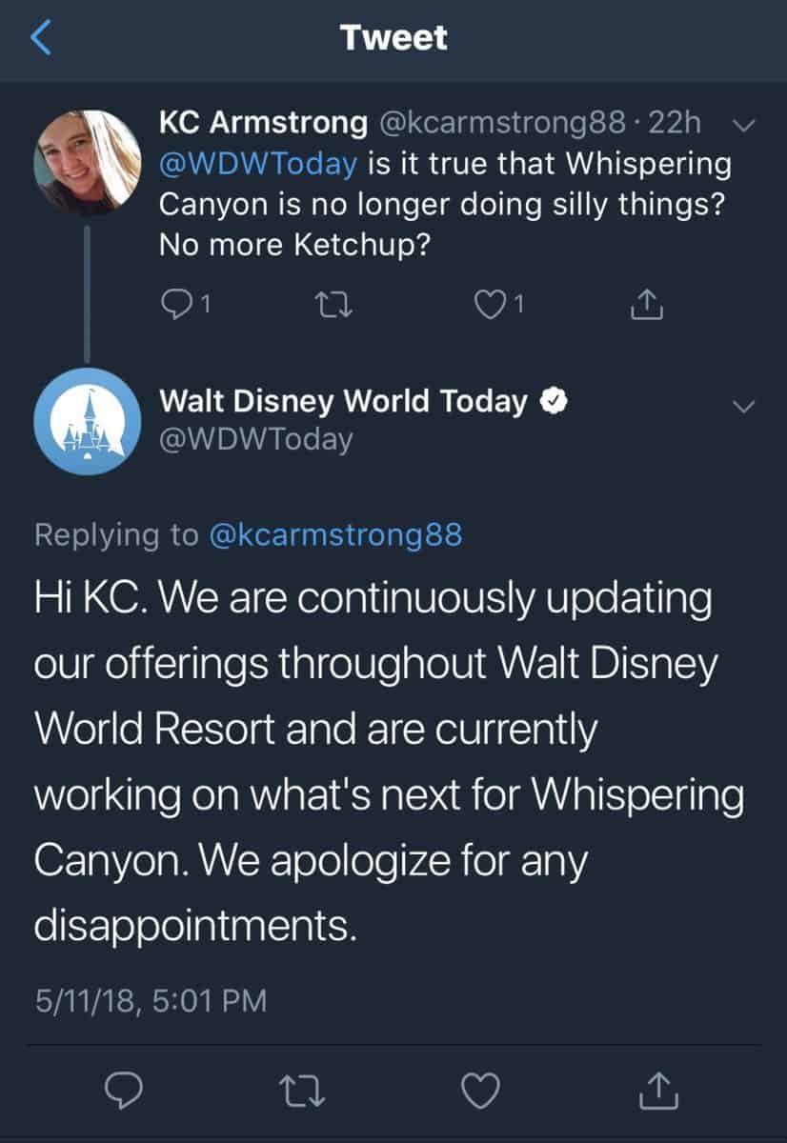
Task: Tap the KC Armstrong display name
Action: click(x=263, y=123)
